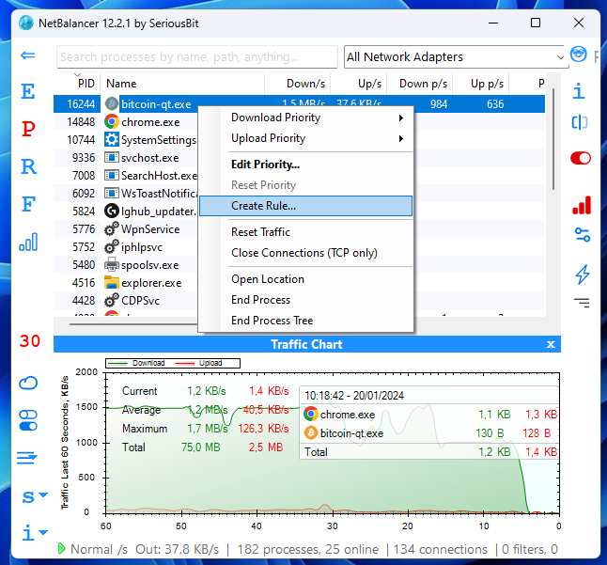Select End Process menu entry
607x565 pixels.
(305, 300)
